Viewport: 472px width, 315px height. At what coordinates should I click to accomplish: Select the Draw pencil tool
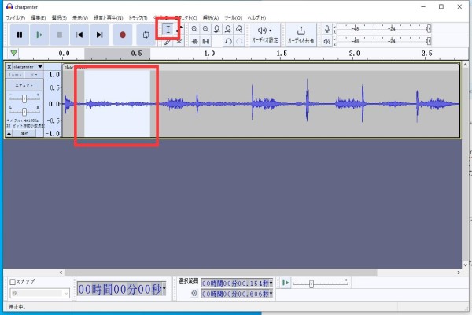[168, 42]
